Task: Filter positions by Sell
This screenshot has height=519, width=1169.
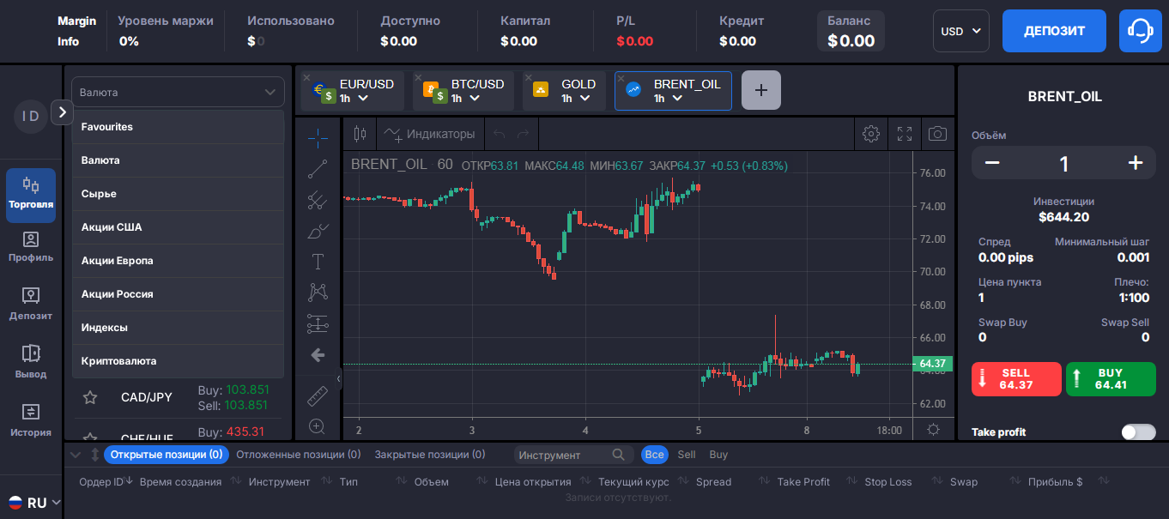Action: [x=687, y=455]
